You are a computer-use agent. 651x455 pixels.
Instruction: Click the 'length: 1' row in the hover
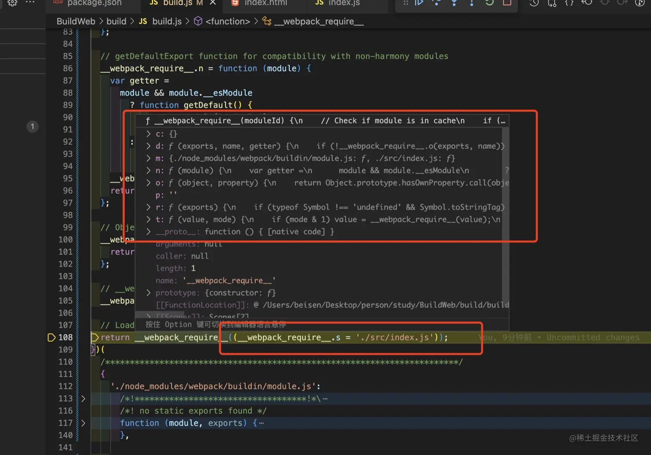176,268
